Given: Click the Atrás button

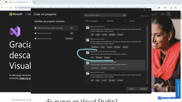Looking at the screenshot, I should pos(132,89).
